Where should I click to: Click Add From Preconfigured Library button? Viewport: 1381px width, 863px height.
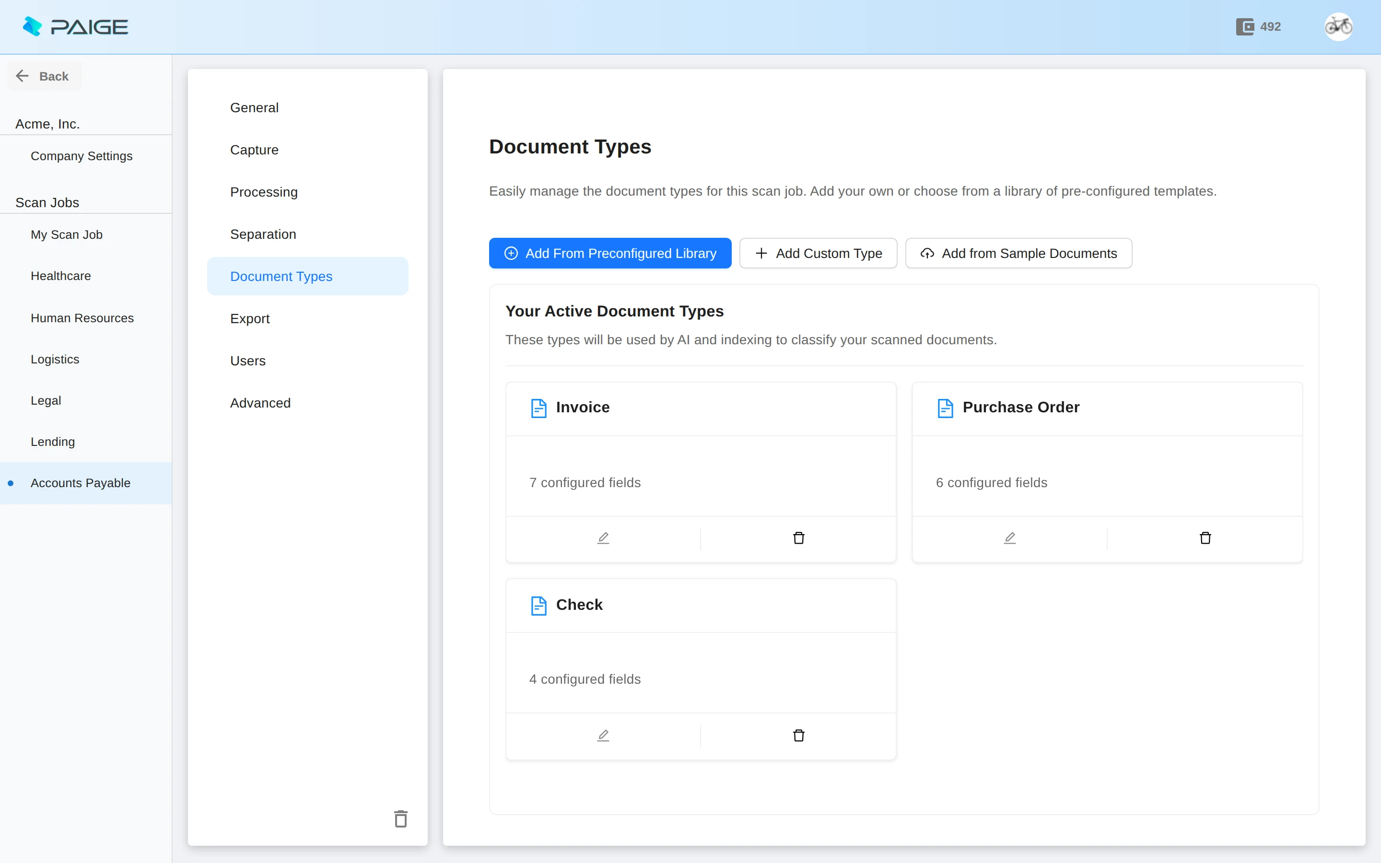[x=610, y=254]
